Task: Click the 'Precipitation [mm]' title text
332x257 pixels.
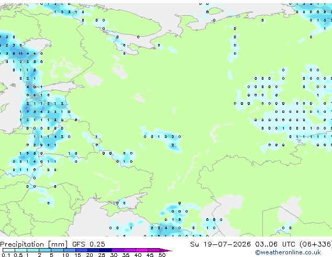Action: click(x=34, y=244)
